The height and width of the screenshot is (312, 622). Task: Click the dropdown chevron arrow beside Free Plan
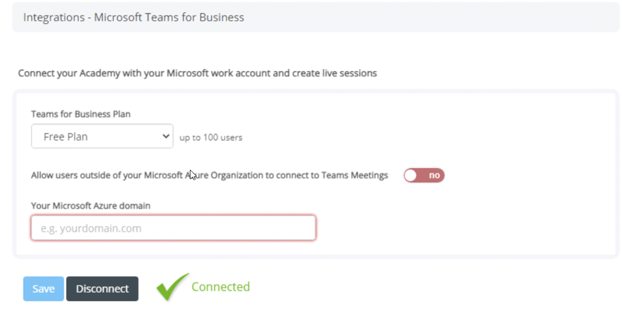pyautogui.click(x=166, y=136)
